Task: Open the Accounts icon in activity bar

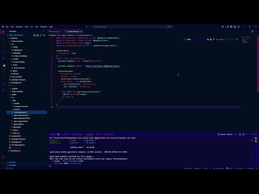Action: (3, 157)
